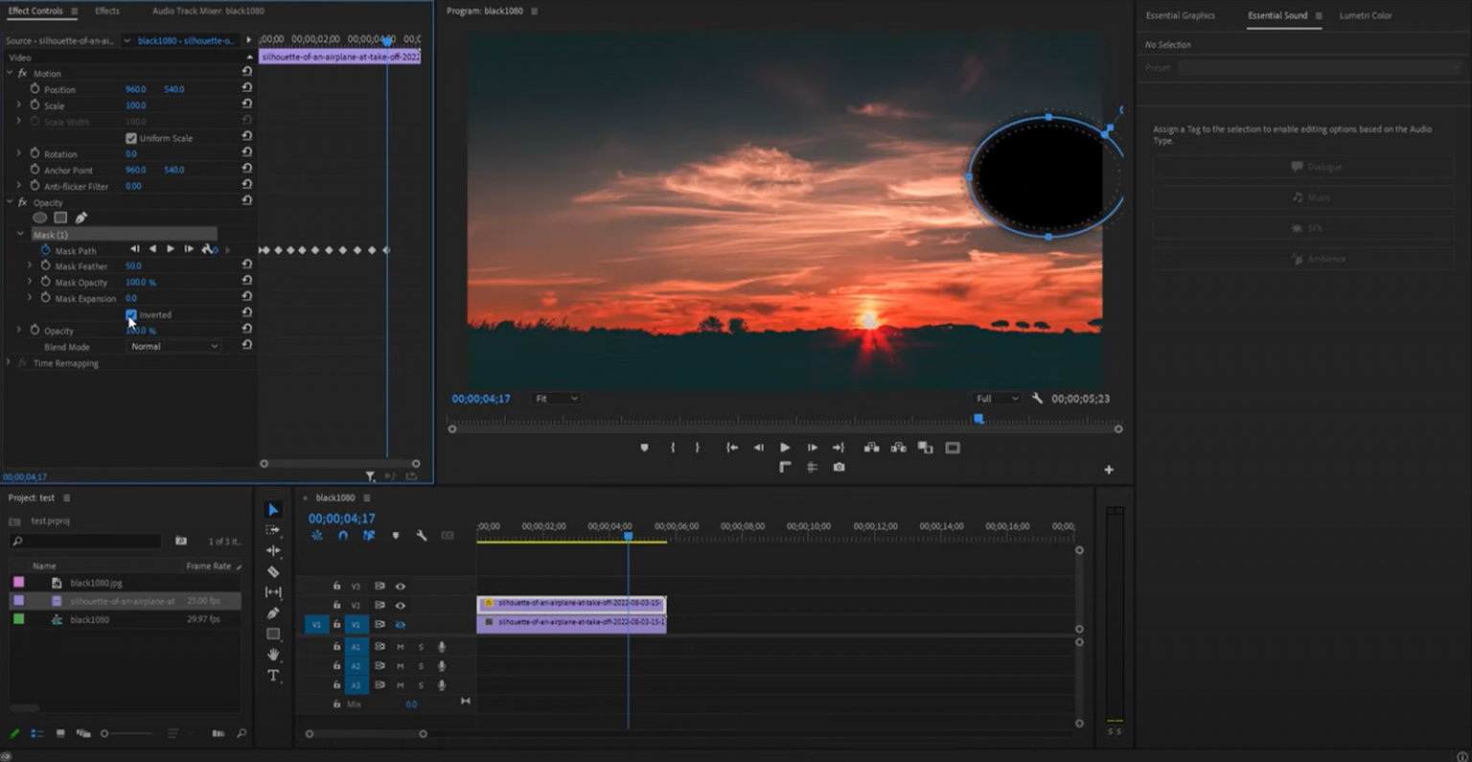Add marker in Program monitor
The image size is (1472, 762).
pos(644,448)
